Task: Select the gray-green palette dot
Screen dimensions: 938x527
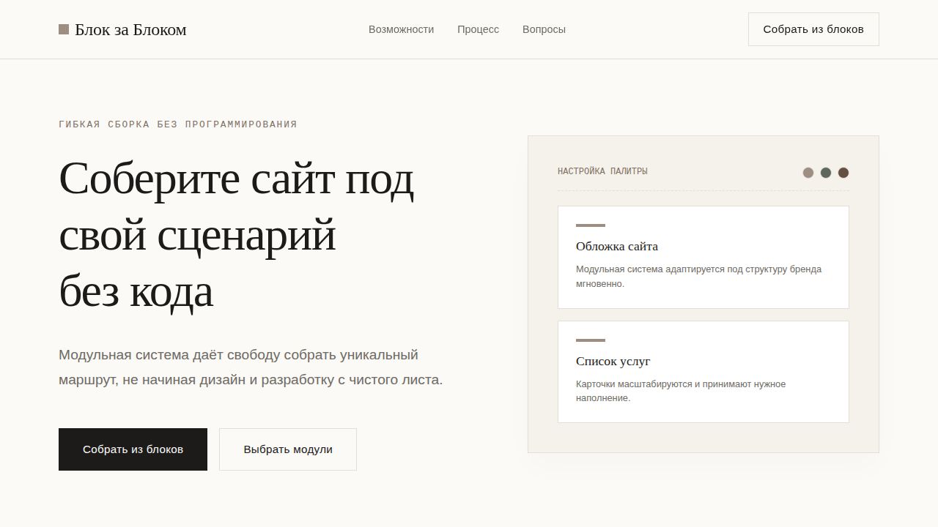Action: [x=826, y=173]
